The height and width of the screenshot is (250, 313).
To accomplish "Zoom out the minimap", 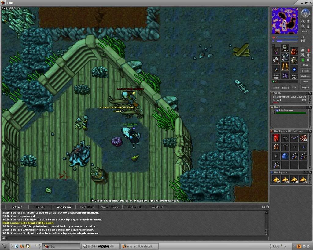I will point(303,21).
